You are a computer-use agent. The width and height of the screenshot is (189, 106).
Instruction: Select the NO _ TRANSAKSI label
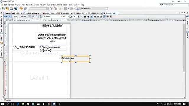(24, 47)
